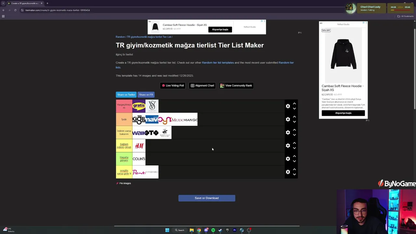Click Share on FB button
This screenshot has height=234, width=416.
[x=146, y=95]
